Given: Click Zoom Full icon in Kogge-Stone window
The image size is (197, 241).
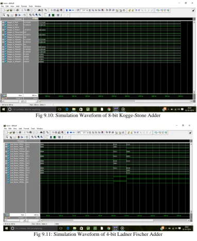Looking at the screenshot, I should (37, 15).
